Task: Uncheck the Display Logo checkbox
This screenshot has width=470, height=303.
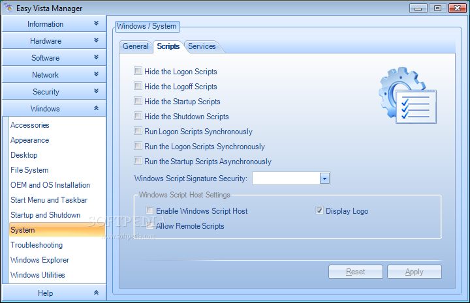Action: pyautogui.click(x=319, y=210)
